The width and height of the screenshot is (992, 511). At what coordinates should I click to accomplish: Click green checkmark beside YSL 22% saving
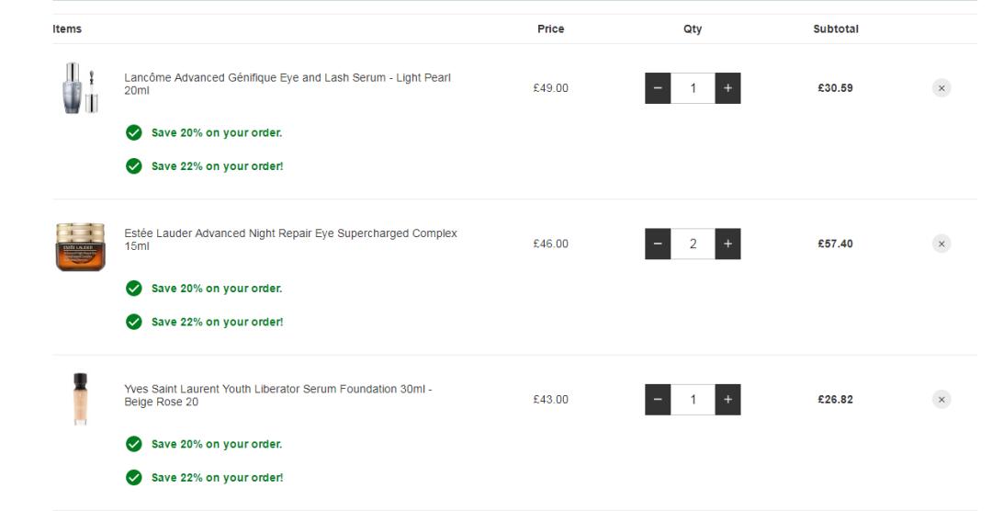click(x=134, y=478)
